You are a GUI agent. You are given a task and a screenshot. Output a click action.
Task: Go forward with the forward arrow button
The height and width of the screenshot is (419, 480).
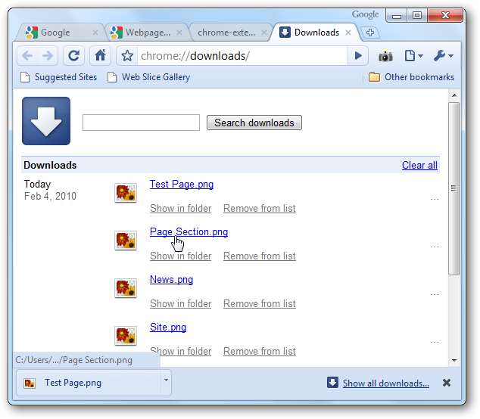pyautogui.click(x=48, y=56)
